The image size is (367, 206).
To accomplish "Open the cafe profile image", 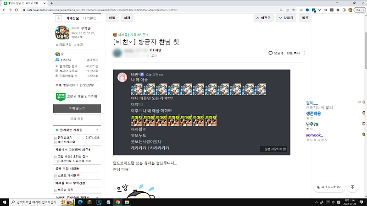I will point(62,33).
